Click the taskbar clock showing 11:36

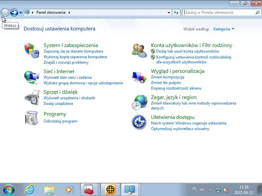pyautogui.click(x=244, y=190)
